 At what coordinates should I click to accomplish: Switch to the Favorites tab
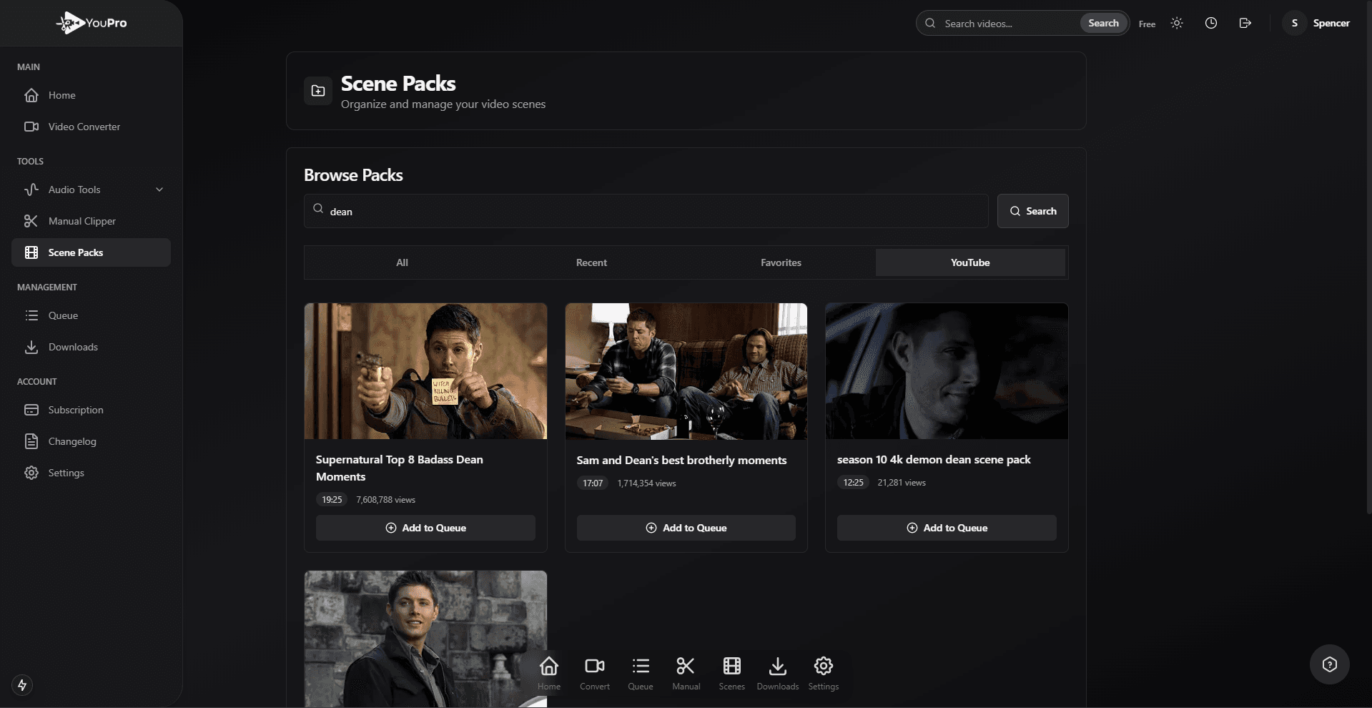click(x=781, y=262)
